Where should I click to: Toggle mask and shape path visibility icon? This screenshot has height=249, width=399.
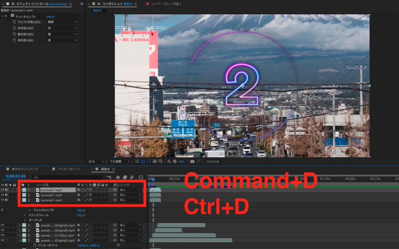point(148,161)
